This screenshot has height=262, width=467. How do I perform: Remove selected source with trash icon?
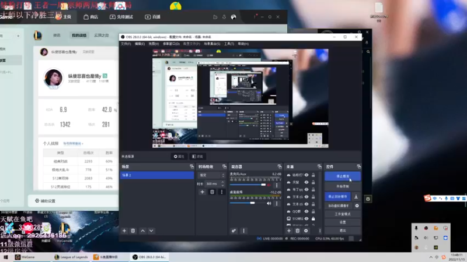pos(297,231)
